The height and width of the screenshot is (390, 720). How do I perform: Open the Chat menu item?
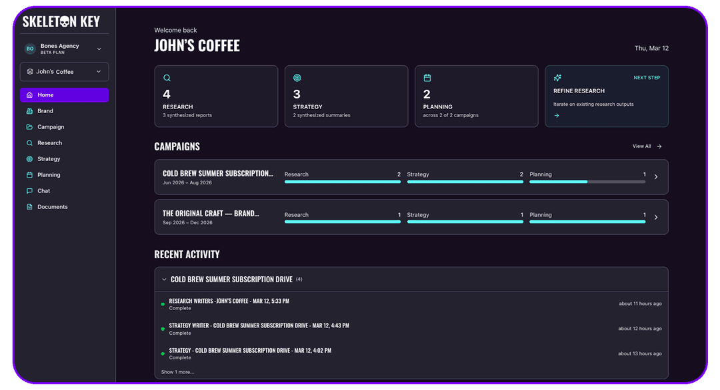pos(64,191)
